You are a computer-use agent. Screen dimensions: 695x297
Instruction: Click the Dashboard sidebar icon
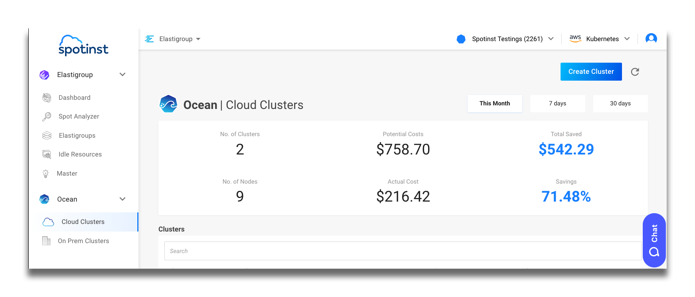[47, 98]
